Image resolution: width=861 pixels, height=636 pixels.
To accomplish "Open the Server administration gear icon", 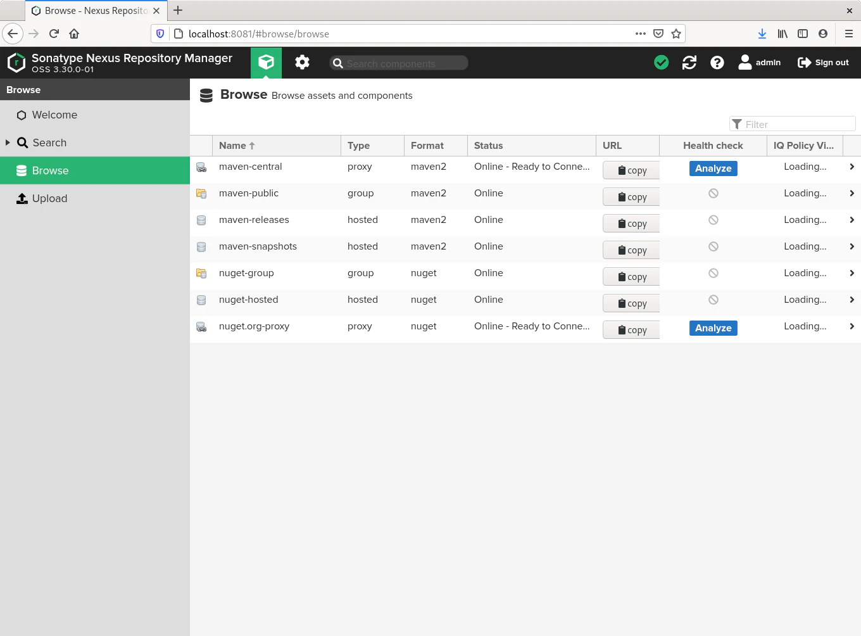I will pyautogui.click(x=302, y=62).
